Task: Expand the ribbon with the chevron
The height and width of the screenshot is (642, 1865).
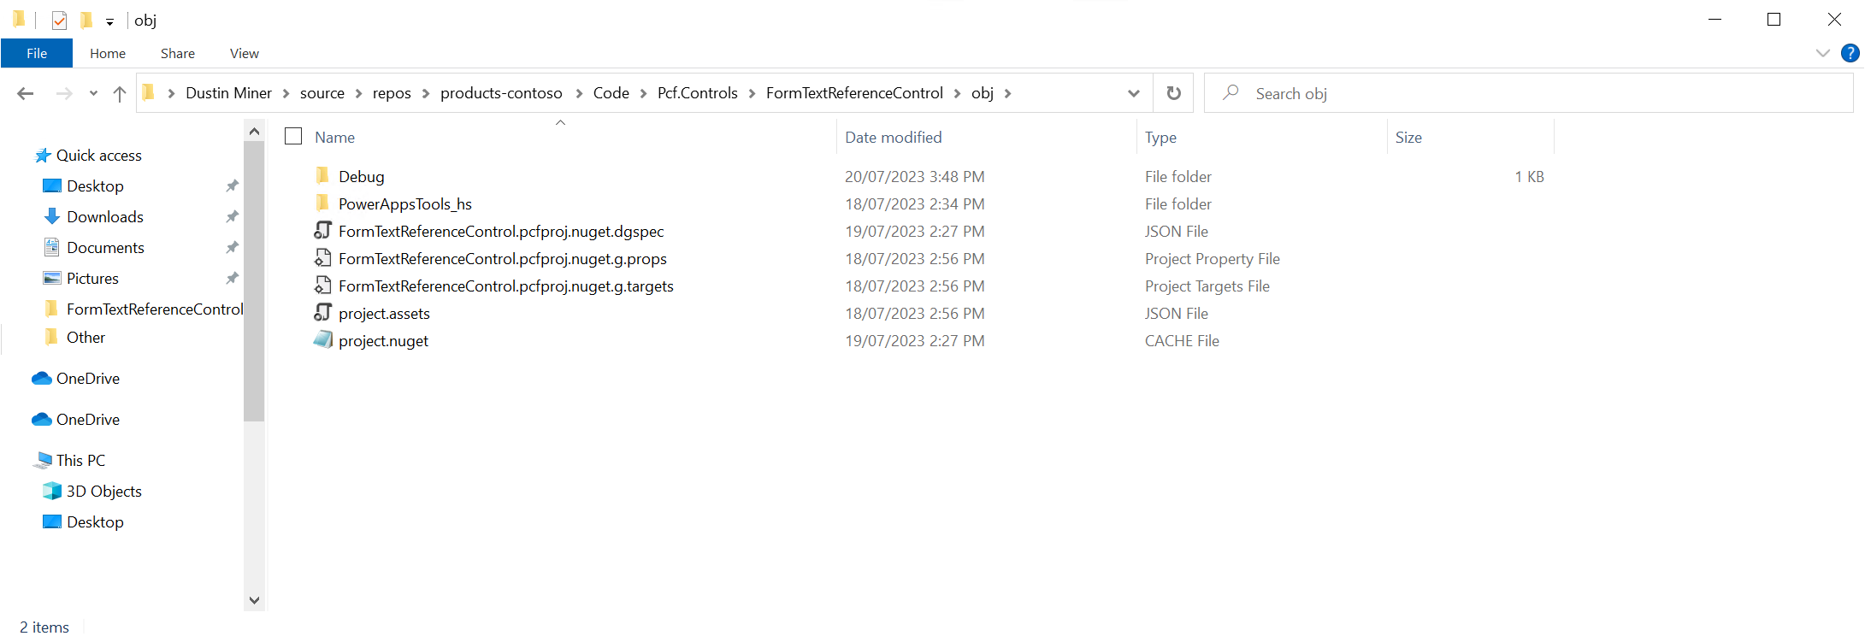Action: pyautogui.click(x=1822, y=53)
